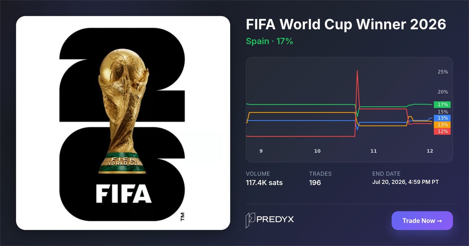The image size is (469, 246).
Task: Click the Predyx logo icon
Action: click(x=250, y=220)
